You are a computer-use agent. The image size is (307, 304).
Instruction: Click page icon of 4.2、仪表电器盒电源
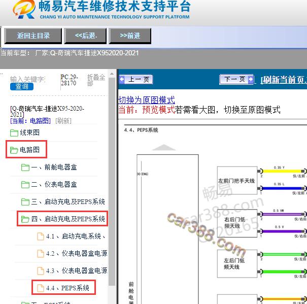click(x=41, y=253)
